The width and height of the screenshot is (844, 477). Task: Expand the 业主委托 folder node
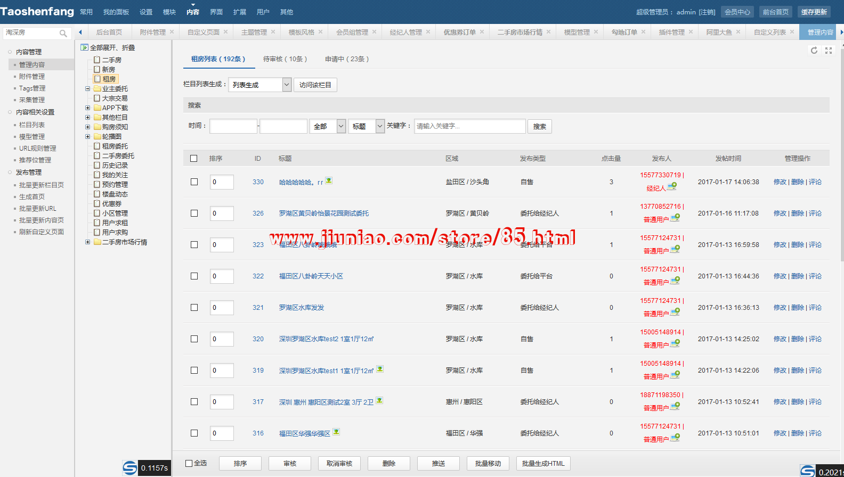tap(88, 89)
